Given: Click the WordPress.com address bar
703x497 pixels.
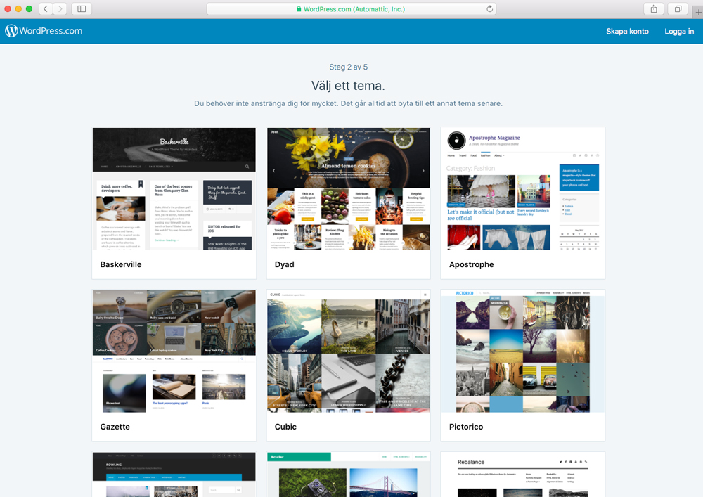Looking at the screenshot, I should [350, 9].
